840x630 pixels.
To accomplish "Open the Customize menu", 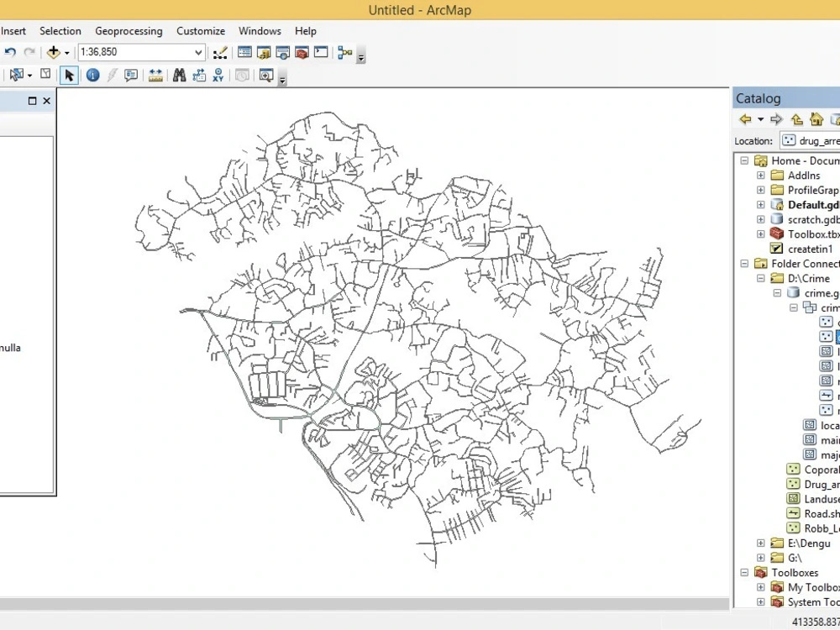I will [201, 31].
